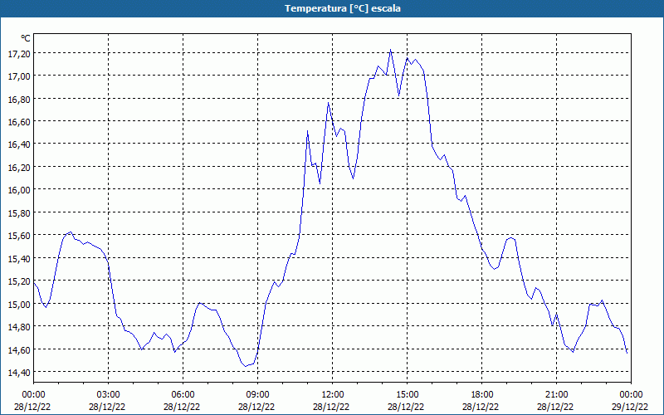Click the 21:00 time axis label
664x415 pixels.
pyautogui.click(x=556, y=395)
